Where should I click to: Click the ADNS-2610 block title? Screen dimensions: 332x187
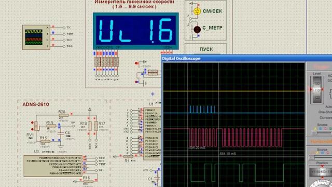[36, 104]
